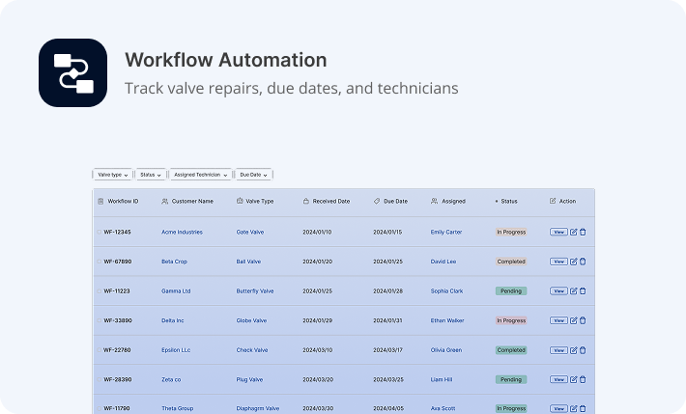686x414 pixels.
Task: Click the Completed status badge for WF-67890
Action: coord(511,262)
